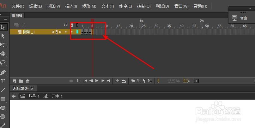The height and width of the screenshot is (128, 255).
Task: Expand the collapsed panel dock arrows
Action: (x=250, y=9)
